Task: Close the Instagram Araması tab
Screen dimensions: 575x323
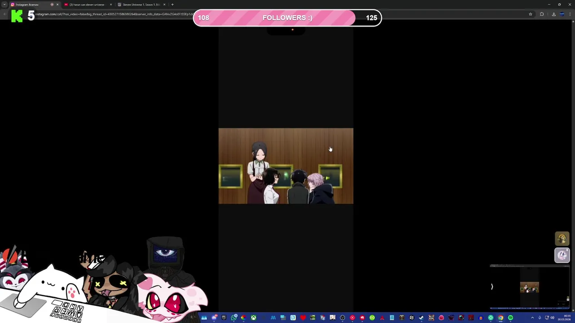Action: [x=57, y=4]
